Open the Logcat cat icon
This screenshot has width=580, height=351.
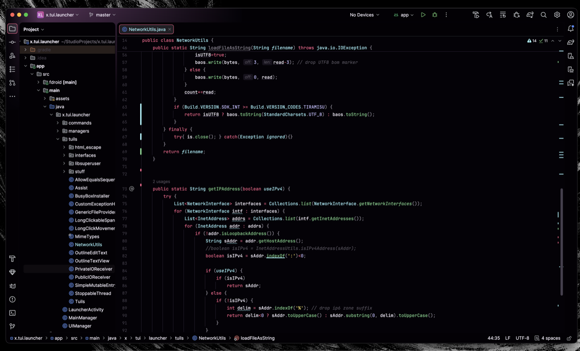[13, 286]
